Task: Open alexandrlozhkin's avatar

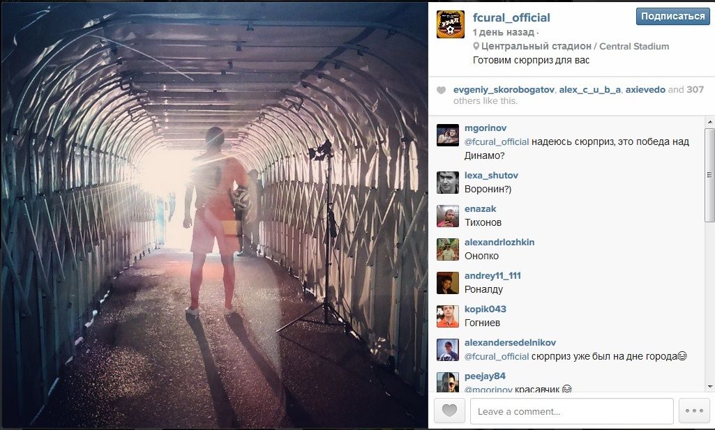Action: (448, 249)
